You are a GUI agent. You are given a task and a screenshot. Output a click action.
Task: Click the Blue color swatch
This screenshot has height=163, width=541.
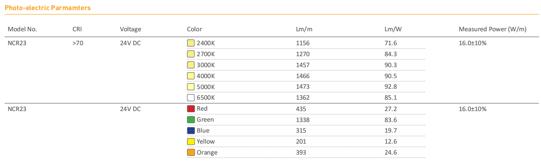[x=191, y=130]
